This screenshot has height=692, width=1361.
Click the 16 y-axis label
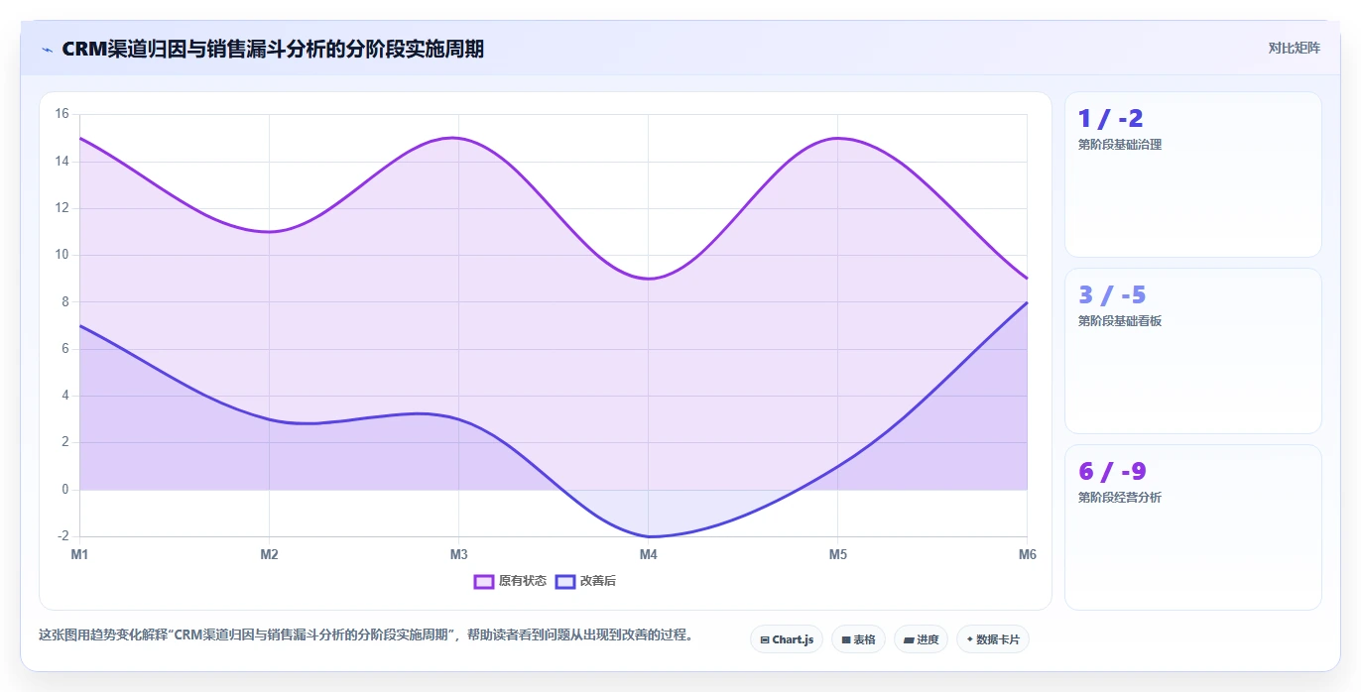coord(62,114)
